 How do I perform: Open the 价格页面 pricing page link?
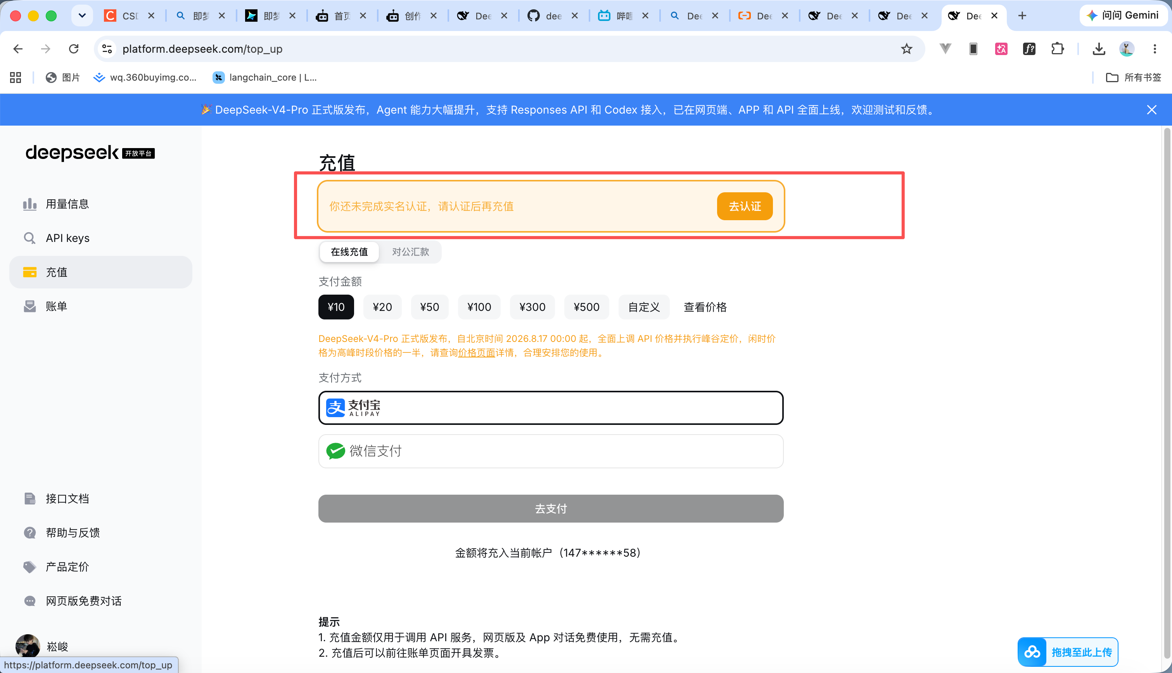point(476,353)
